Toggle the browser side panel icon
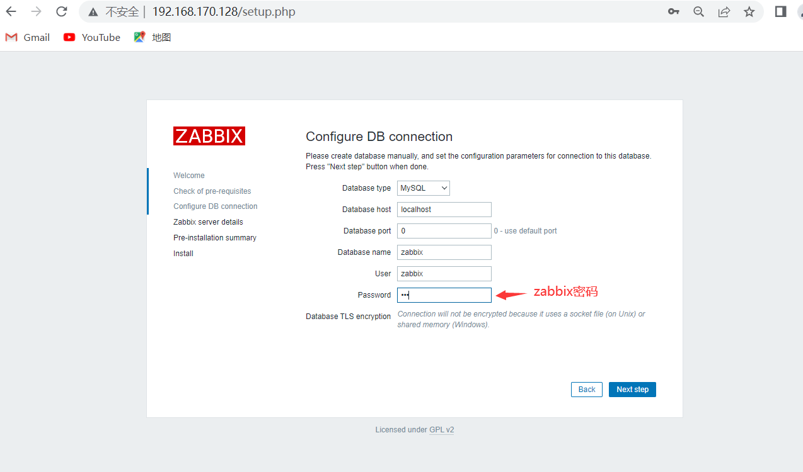803x472 pixels. [780, 11]
